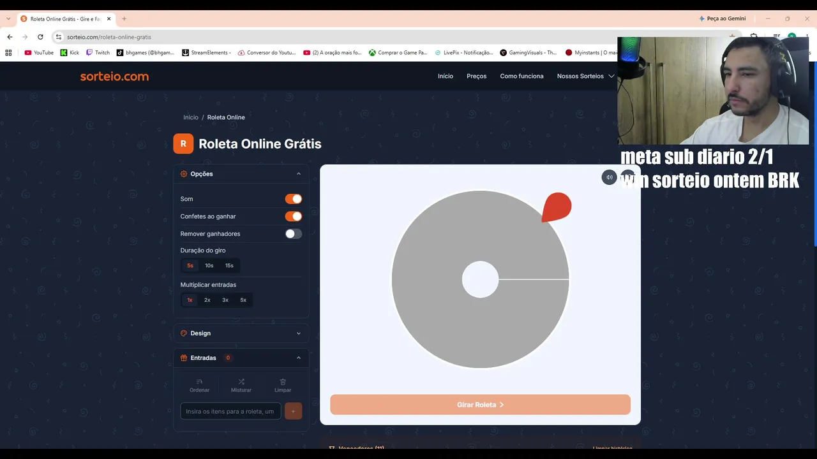Open the Conversor do YouTube bookmark
The image size is (817, 459).
267,53
